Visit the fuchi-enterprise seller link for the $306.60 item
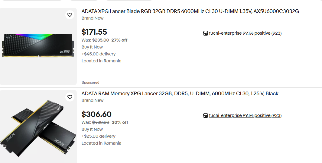 (245, 116)
